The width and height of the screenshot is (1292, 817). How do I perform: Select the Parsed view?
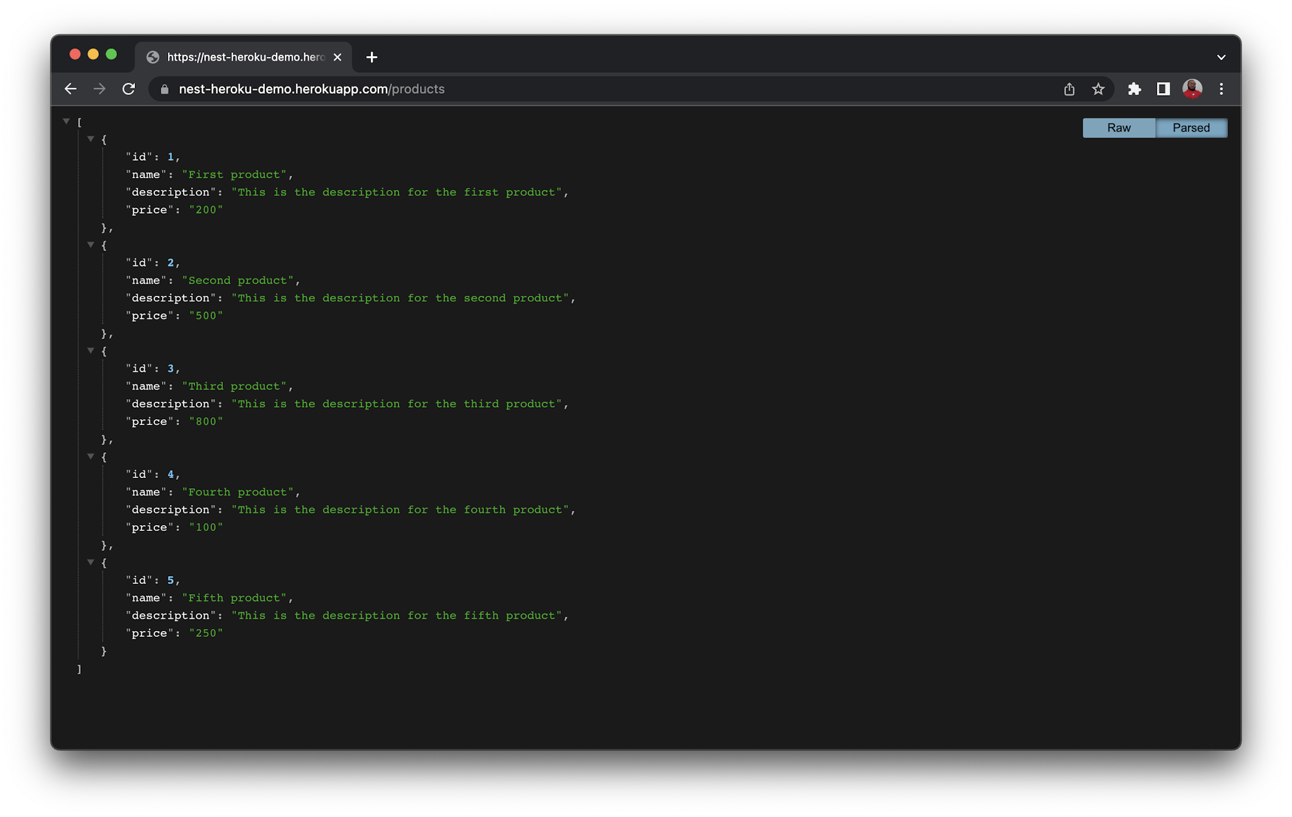tap(1191, 127)
